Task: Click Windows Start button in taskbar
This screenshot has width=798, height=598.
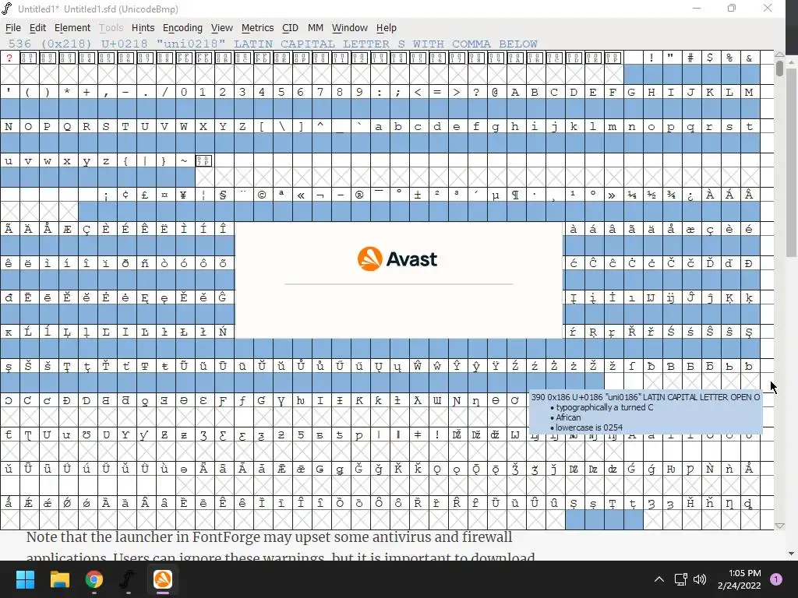Action: pyautogui.click(x=25, y=579)
